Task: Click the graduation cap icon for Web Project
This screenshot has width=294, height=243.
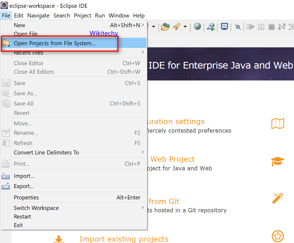Action: [278, 161]
